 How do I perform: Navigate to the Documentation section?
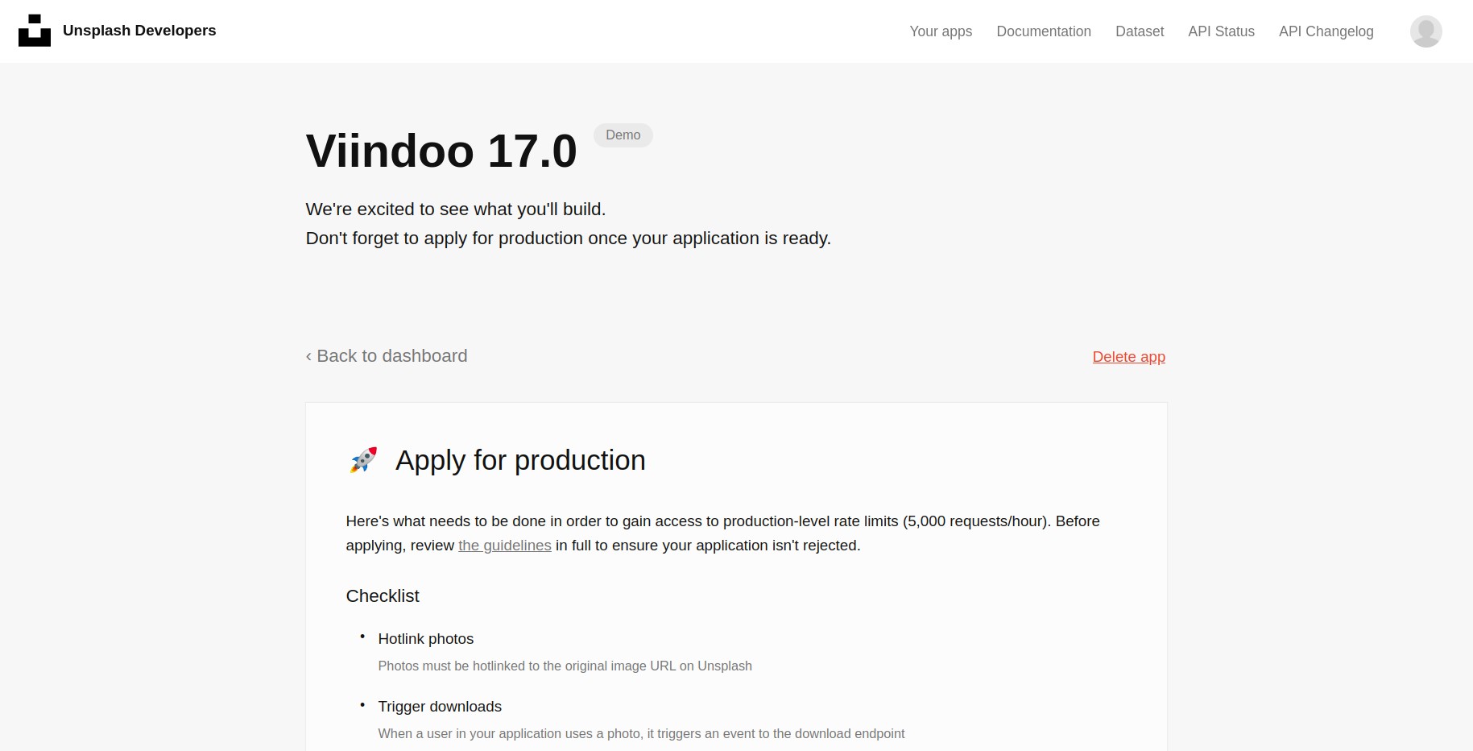[x=1044, y=31]
